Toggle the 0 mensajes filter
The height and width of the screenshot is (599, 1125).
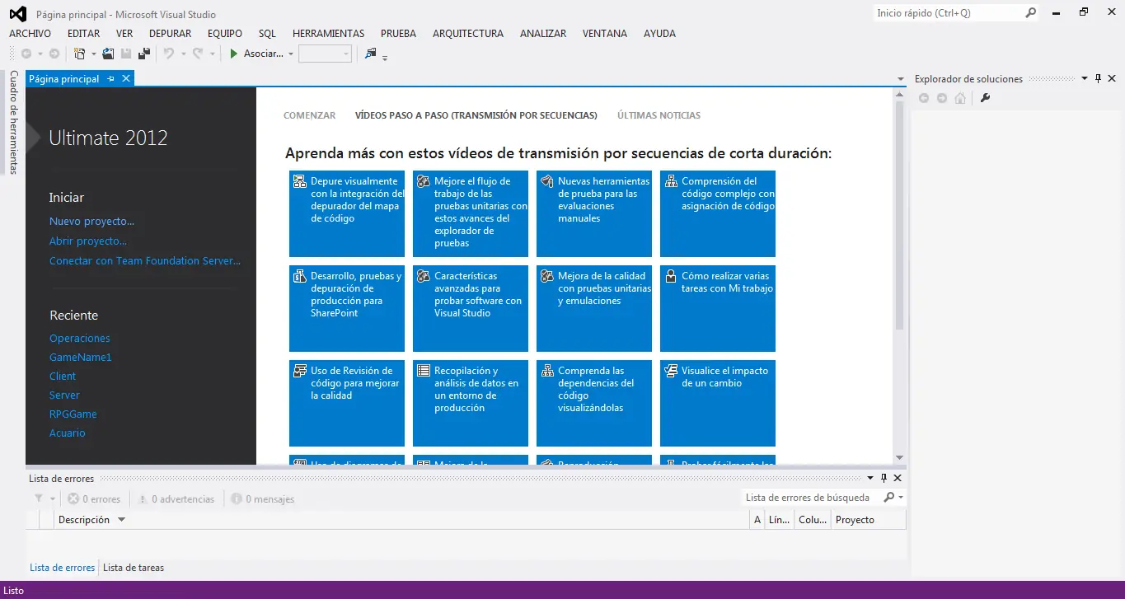click(x=262, y=498)
